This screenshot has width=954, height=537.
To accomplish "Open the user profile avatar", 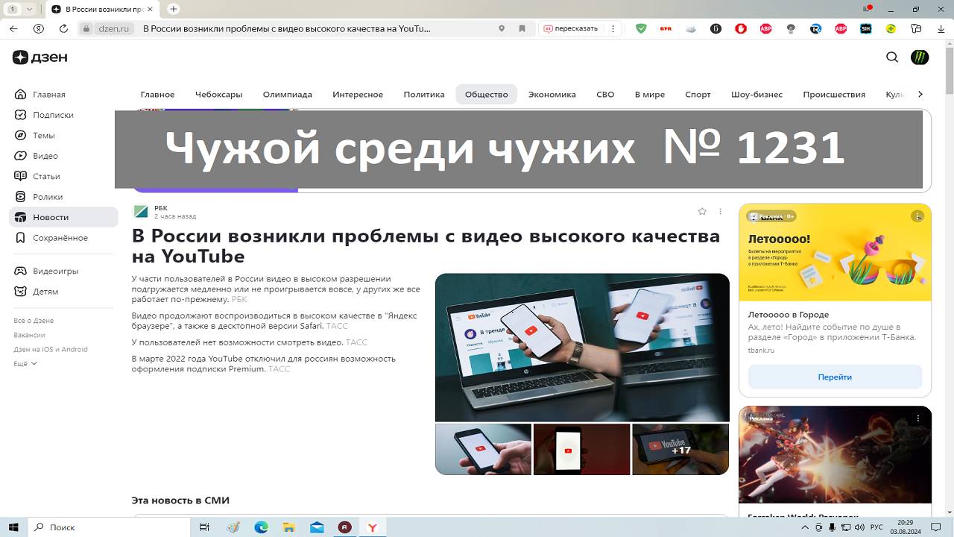I will click(920, 57).
